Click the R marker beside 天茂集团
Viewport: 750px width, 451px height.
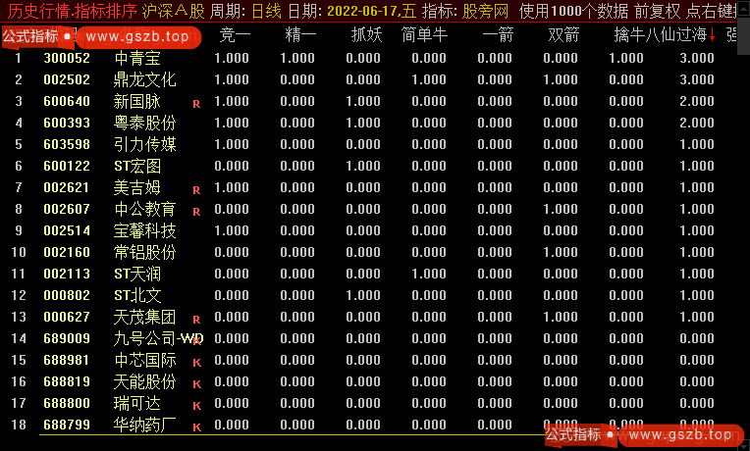coord(196,319)
